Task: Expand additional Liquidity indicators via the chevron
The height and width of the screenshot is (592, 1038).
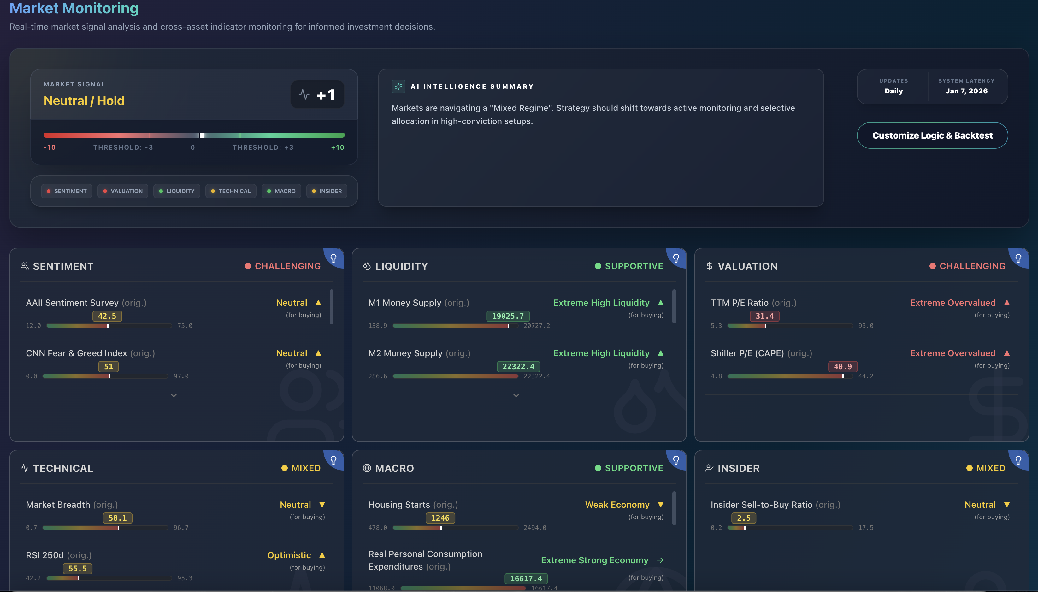Action: tap(516, 395)
